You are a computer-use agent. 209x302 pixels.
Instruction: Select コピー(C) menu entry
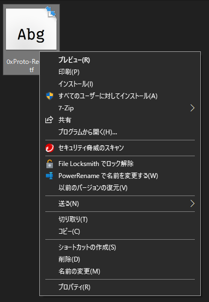(x=120, y=232)
